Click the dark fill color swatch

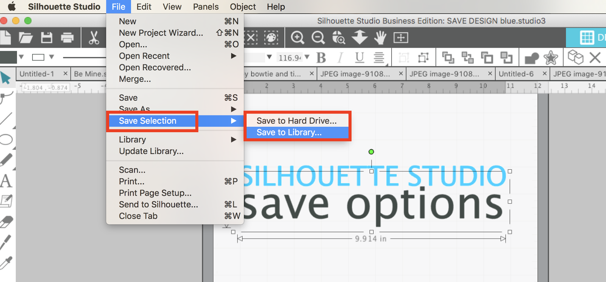click(x=8, y=57)
